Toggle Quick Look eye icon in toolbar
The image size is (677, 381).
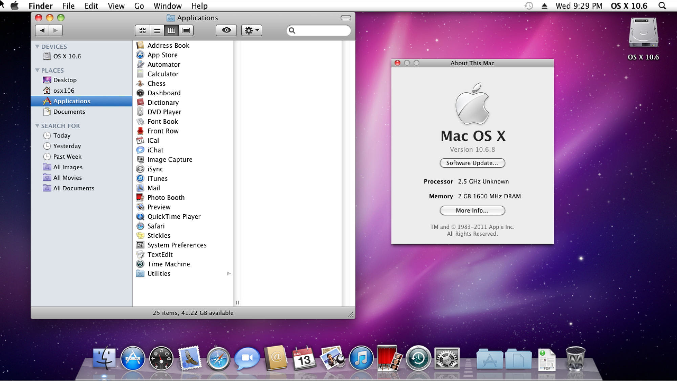(x=226, y=30)
